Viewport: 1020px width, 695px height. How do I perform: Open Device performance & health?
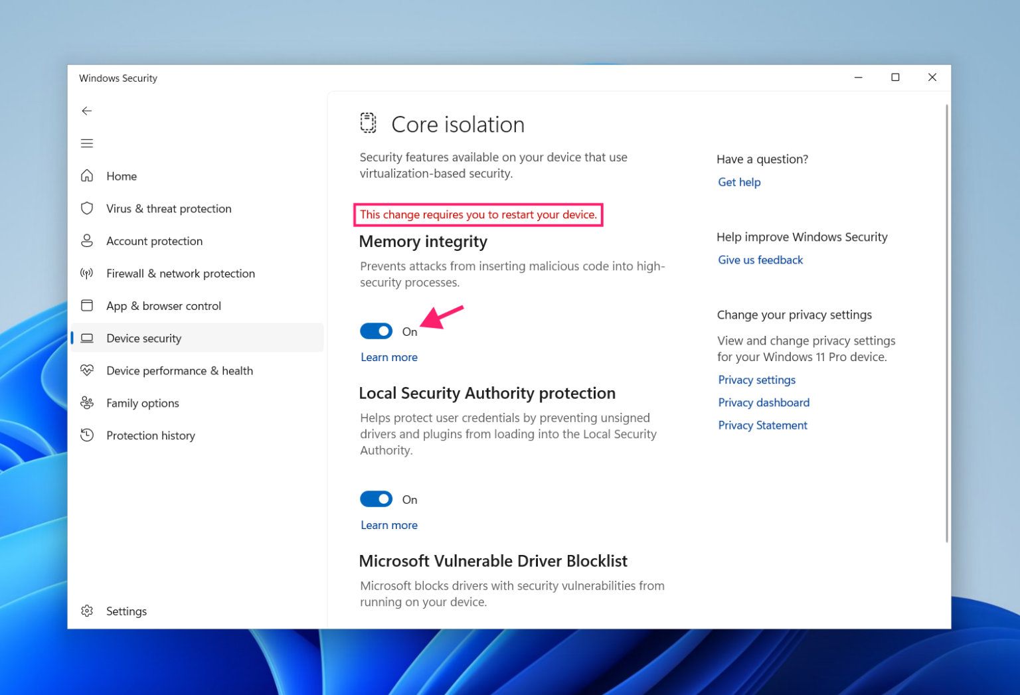pyautogui.click(x=197, y=370)
